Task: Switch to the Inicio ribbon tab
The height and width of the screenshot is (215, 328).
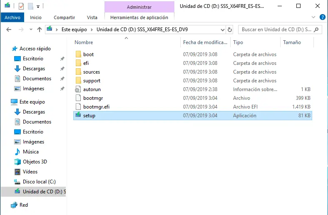Action: [35, 17]
